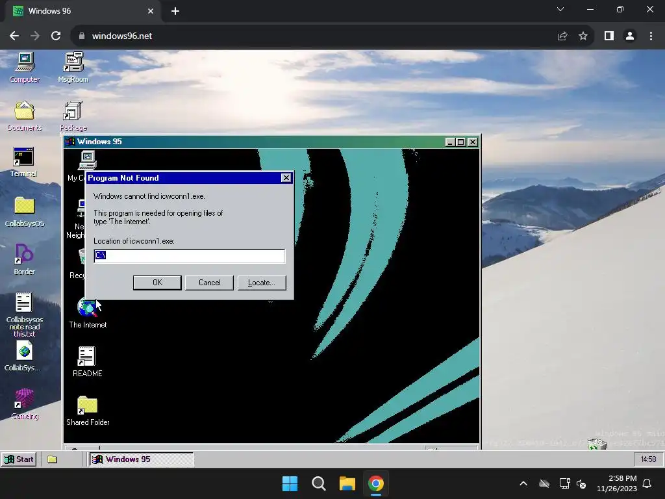The width and height of the screenshot is (665, 499).
Task: Close the Windows 95 window
Action: pos(473,142)
